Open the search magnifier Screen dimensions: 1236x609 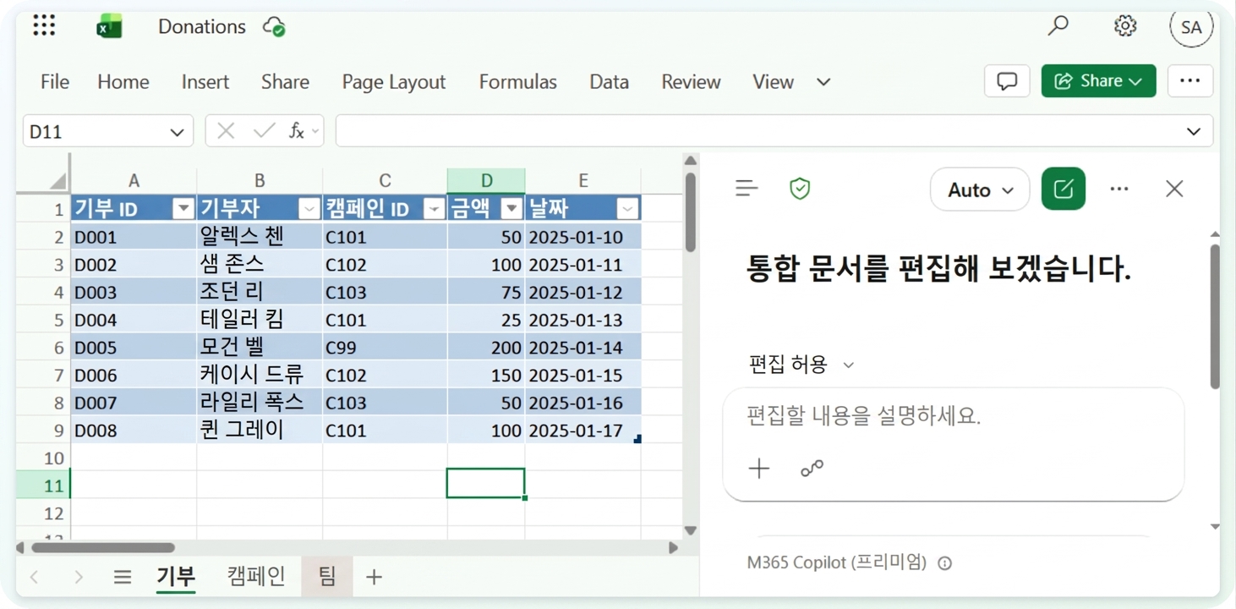coord(1058,26)
